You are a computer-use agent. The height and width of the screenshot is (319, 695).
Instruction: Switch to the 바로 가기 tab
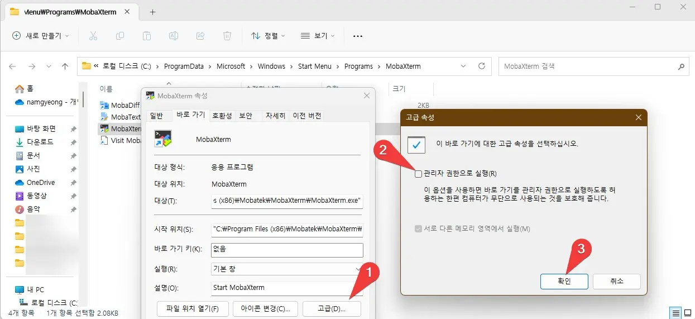coord(190,115)
